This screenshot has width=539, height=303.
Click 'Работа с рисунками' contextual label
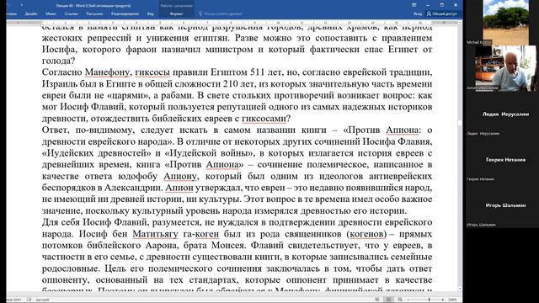pyautogui.click(x=176, y=6)
